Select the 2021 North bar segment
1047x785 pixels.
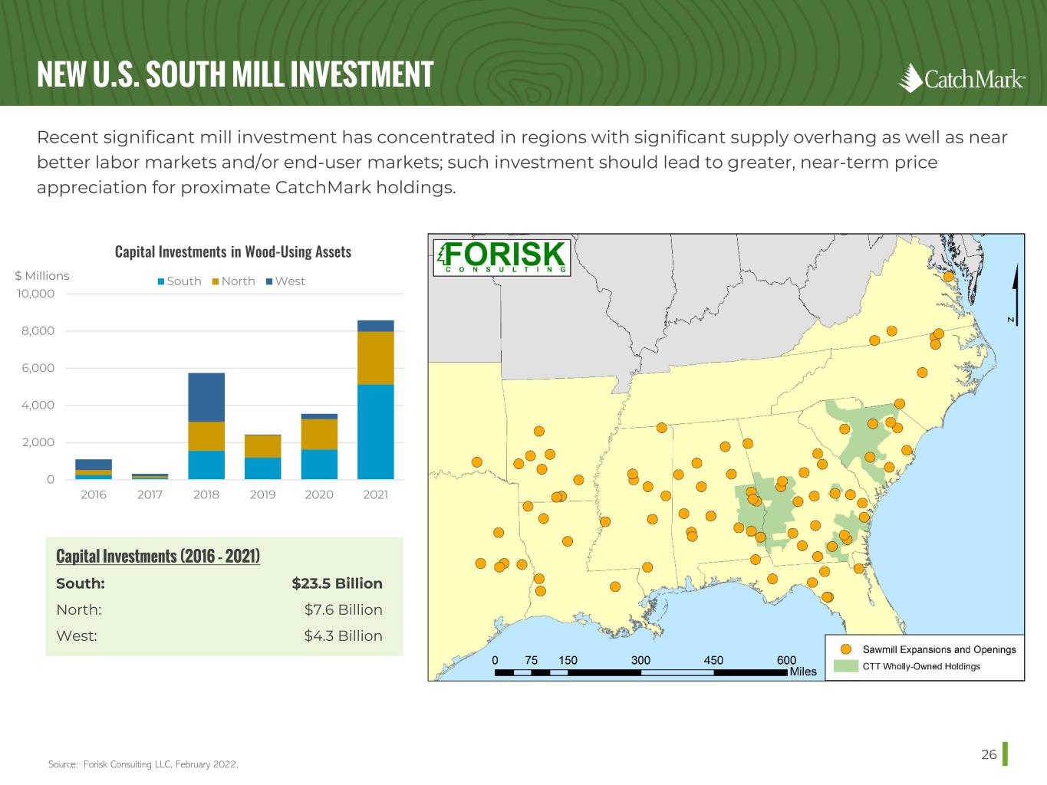click(x=376, y=358)
